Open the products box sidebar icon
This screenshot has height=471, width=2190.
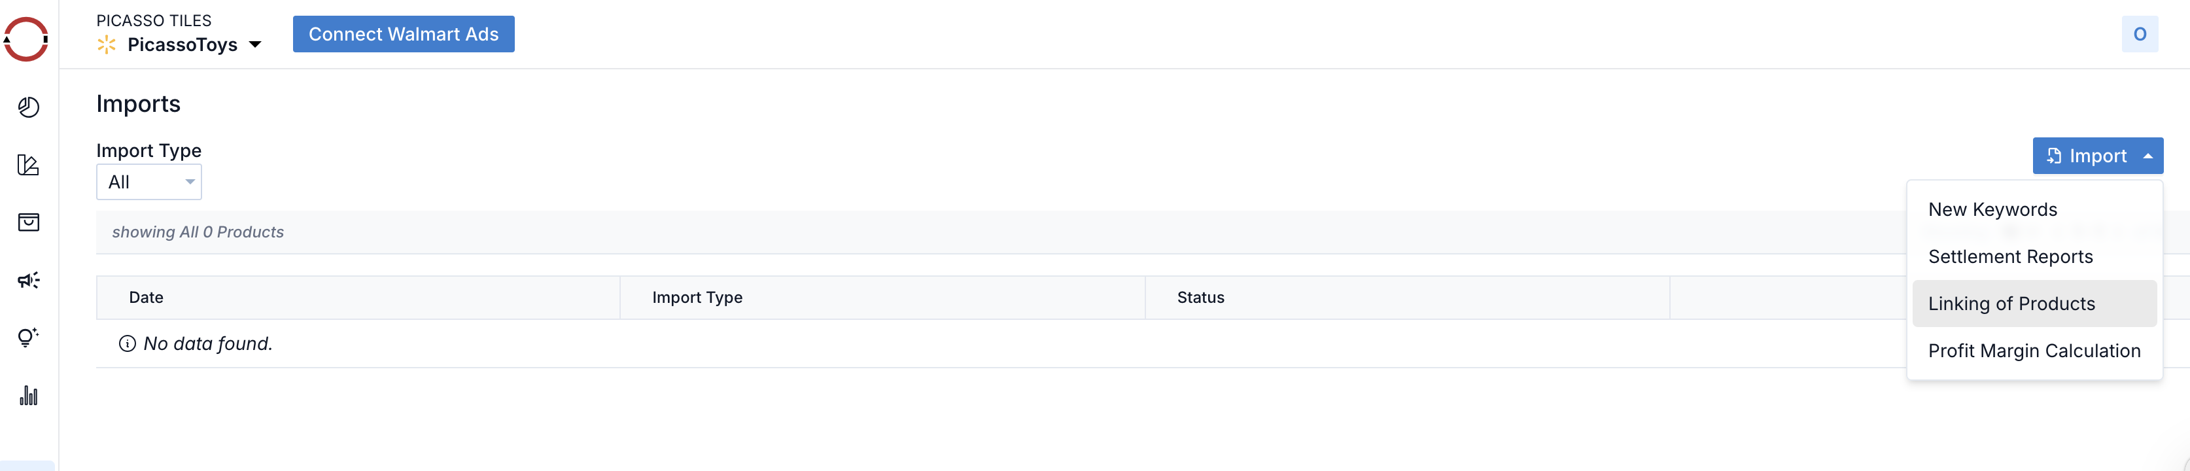(x=28, y=223)
